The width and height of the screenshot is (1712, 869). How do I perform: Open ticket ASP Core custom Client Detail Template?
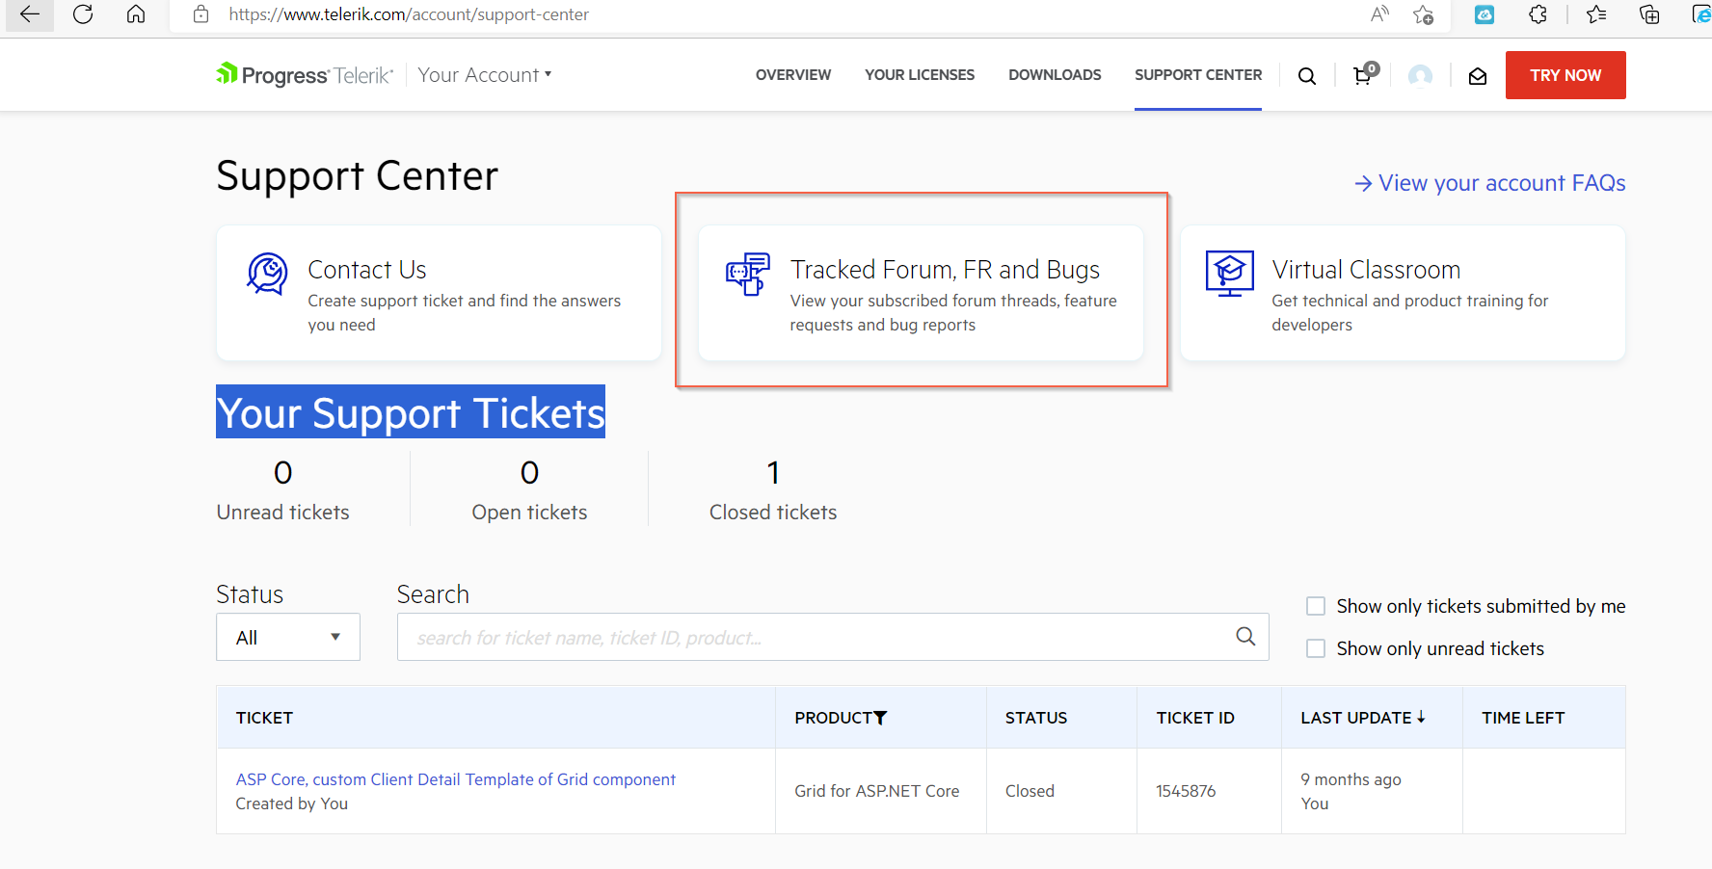pyautogui.click(x=455, y=779)
